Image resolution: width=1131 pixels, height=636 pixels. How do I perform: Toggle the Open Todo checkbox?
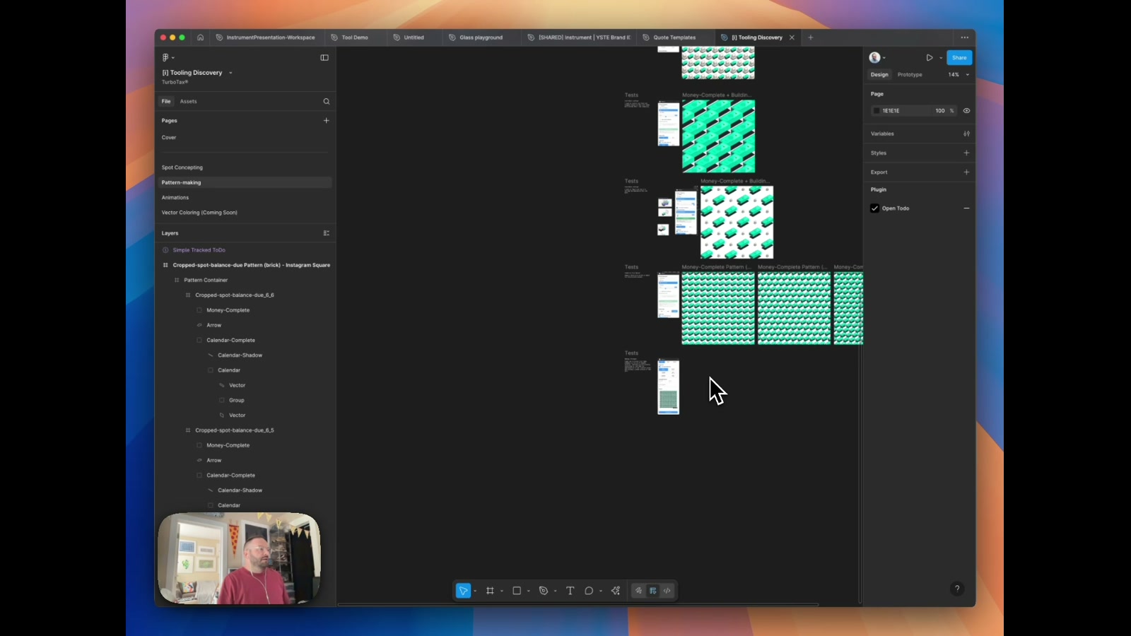875,208
